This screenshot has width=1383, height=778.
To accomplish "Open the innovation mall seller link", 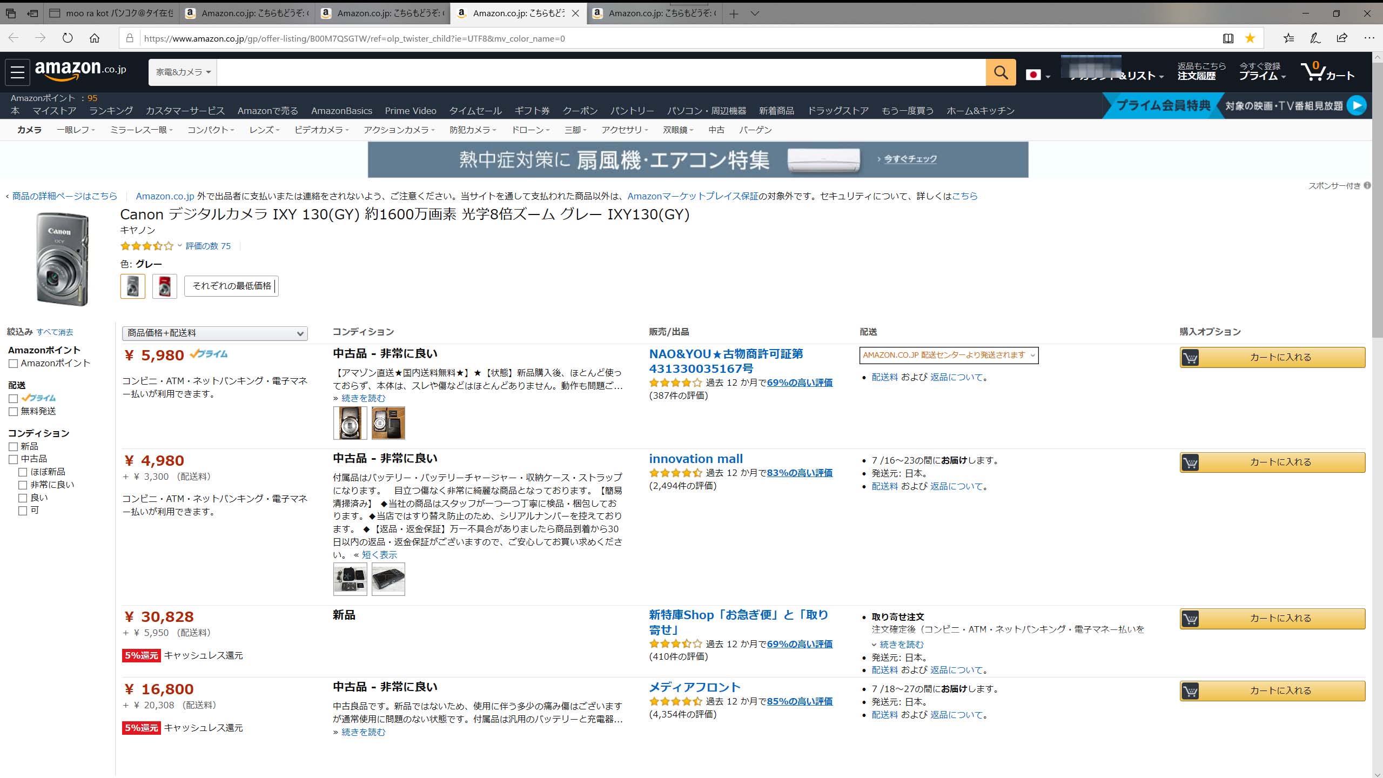I will pos(696,459).
